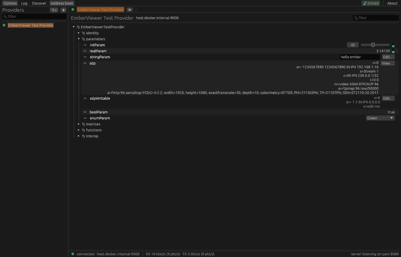Click the node icon next to matrices
The width and height of the screenshot is (401, 257).
(x=83, y=124)
